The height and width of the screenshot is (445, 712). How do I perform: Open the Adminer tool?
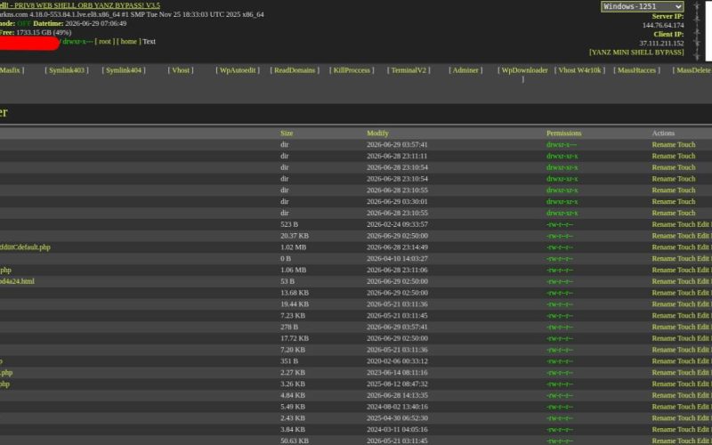click(x=465, y=70)
